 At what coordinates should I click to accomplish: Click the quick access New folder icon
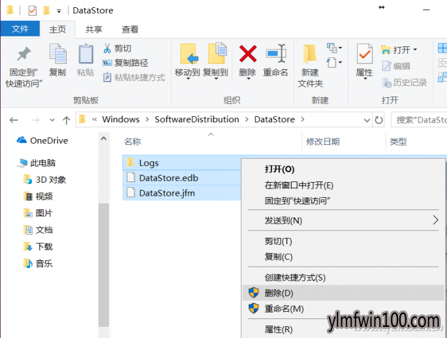point(46,11)
